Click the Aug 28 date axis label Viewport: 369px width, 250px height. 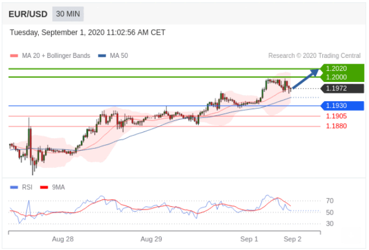[62, 239]
